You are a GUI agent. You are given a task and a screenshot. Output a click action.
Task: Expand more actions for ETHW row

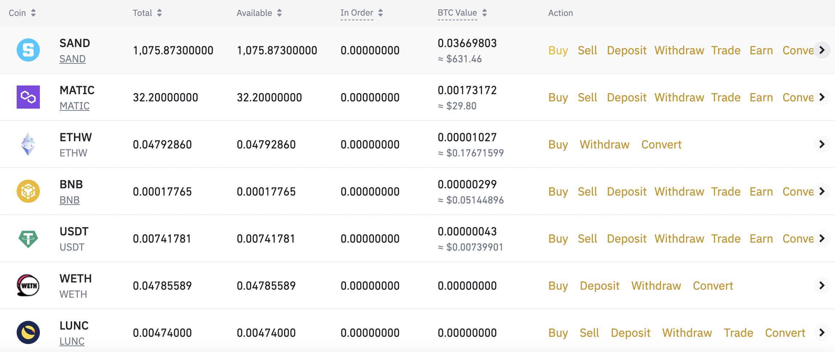(x=822, y=144)
